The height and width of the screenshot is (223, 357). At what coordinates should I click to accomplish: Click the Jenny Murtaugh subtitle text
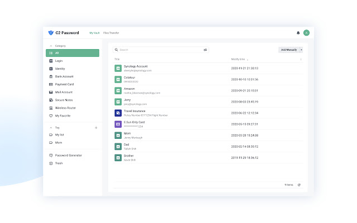133,138
